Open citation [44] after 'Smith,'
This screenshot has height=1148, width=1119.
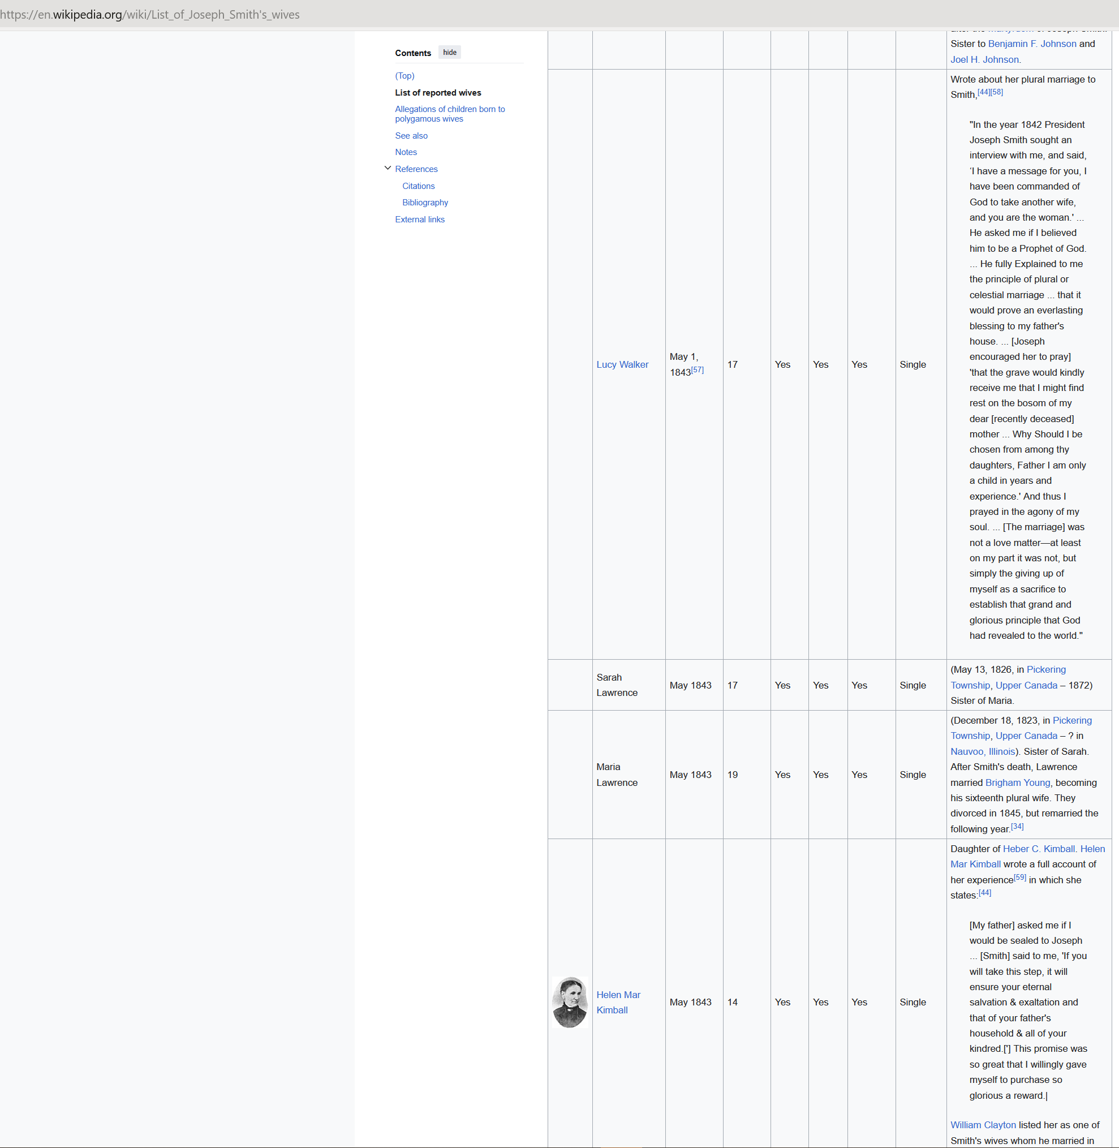click(984, 92)
